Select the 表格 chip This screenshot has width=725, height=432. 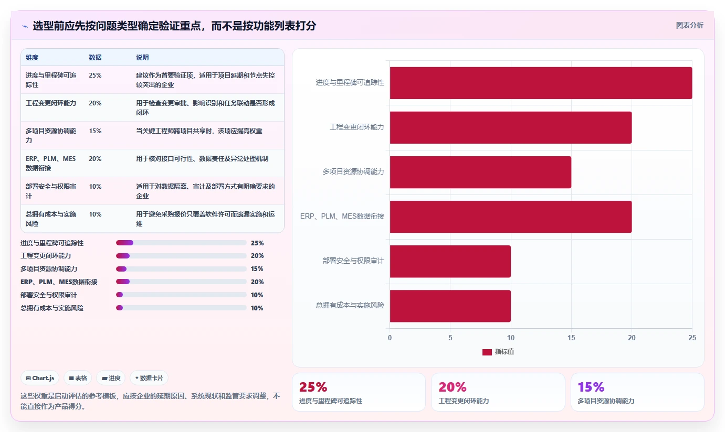pyautogui.click(x=78, y=378)
